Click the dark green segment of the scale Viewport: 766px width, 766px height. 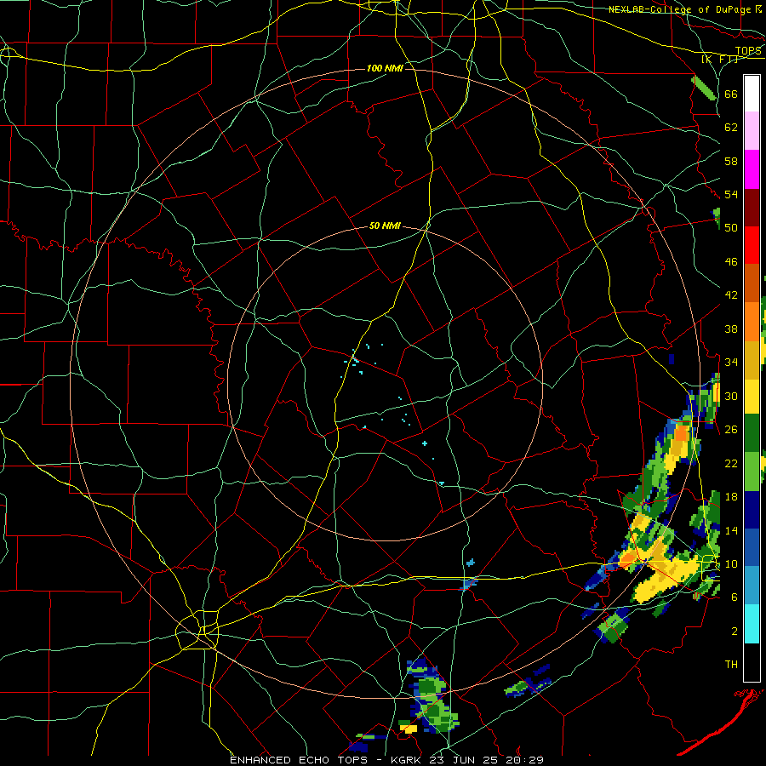point(752,433)
